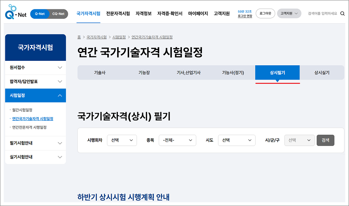Select the 기능사(정기) tab
The height and width of the screenshot is (206, 349).
tap(233, 72)
